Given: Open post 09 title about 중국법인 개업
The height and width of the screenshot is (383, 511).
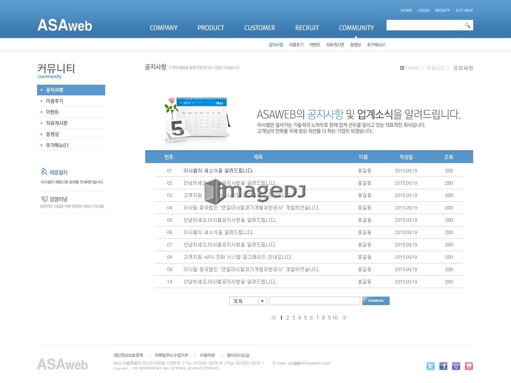Looking at the screenshot, I should [x=251, y=269].
